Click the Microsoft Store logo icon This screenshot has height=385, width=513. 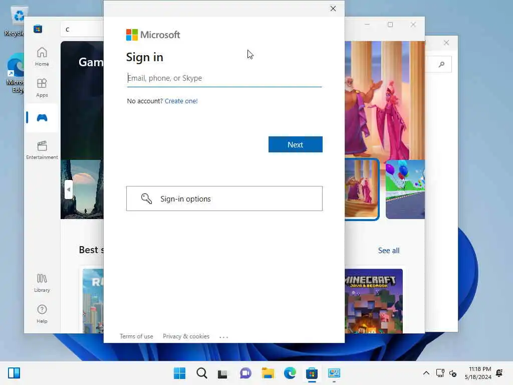tap(38, 29)
